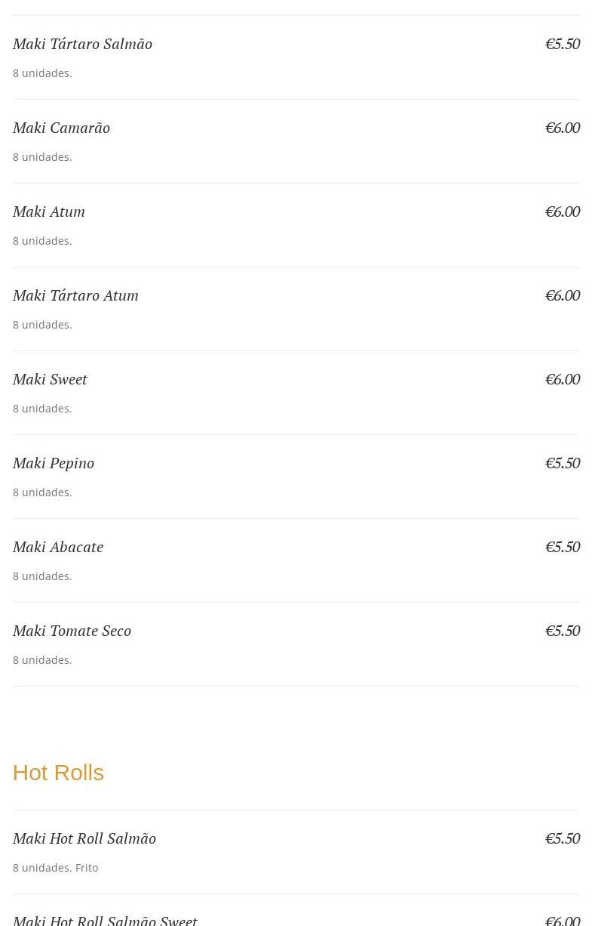Open the Maki Sweet menu item
The image size is (592, 926).
[50, 379]
